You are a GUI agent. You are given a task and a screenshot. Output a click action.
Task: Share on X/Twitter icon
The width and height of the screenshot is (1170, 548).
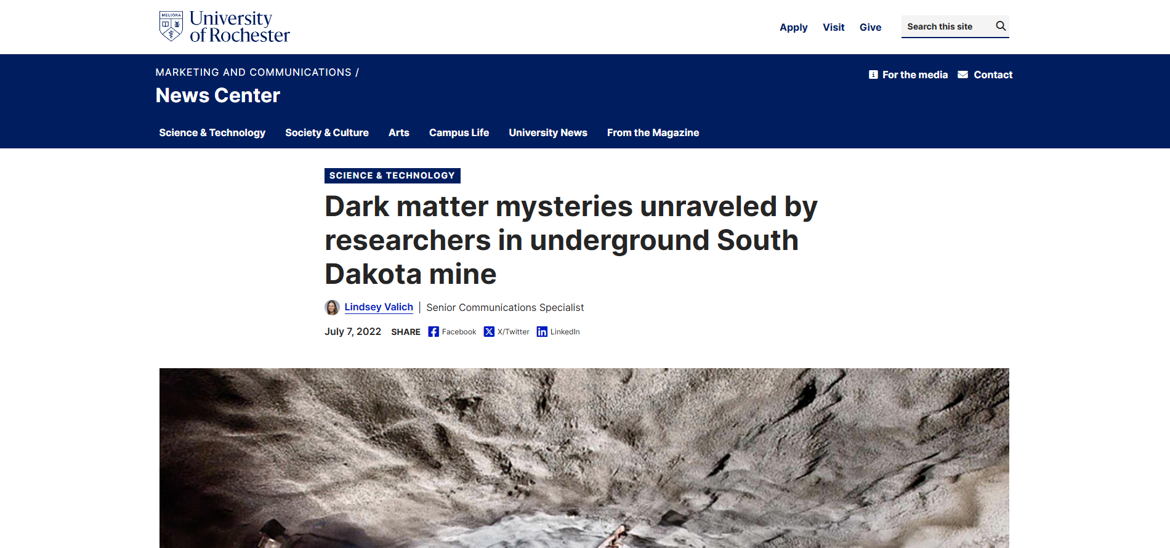click(489, 332)
